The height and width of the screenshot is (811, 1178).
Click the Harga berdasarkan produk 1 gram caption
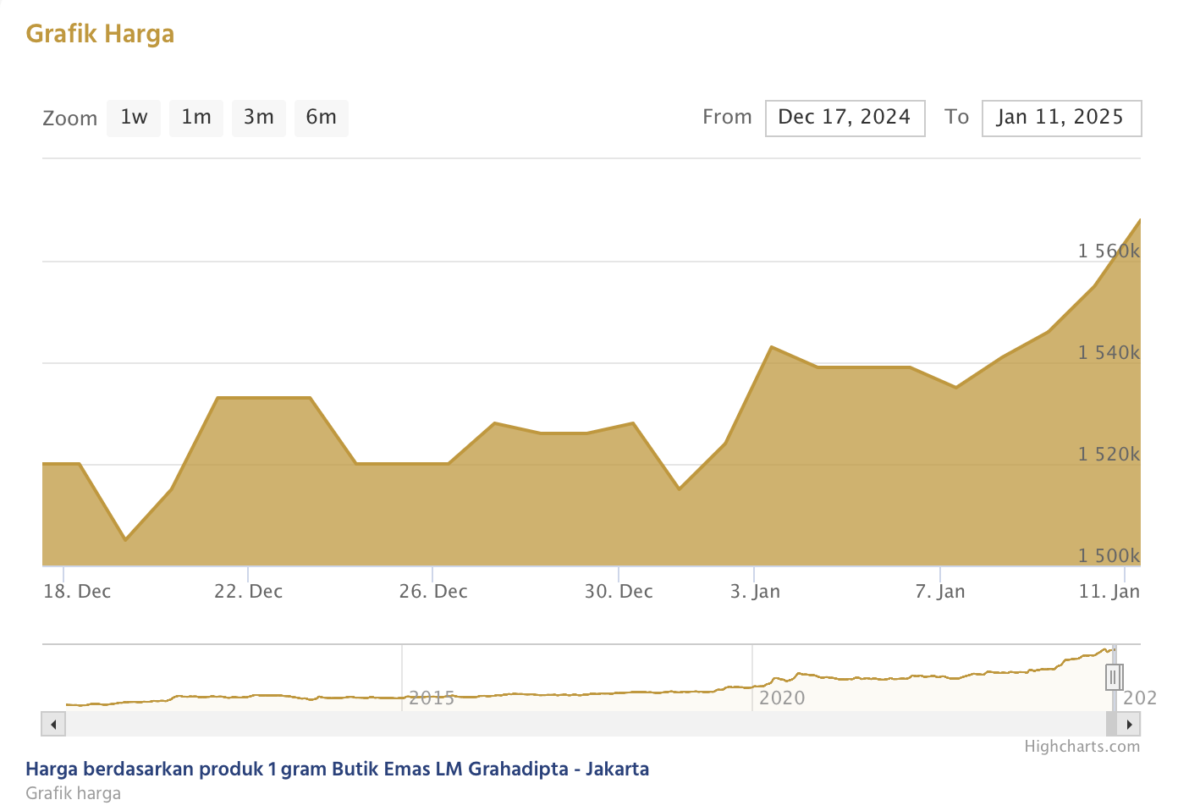tap(338, 769)
